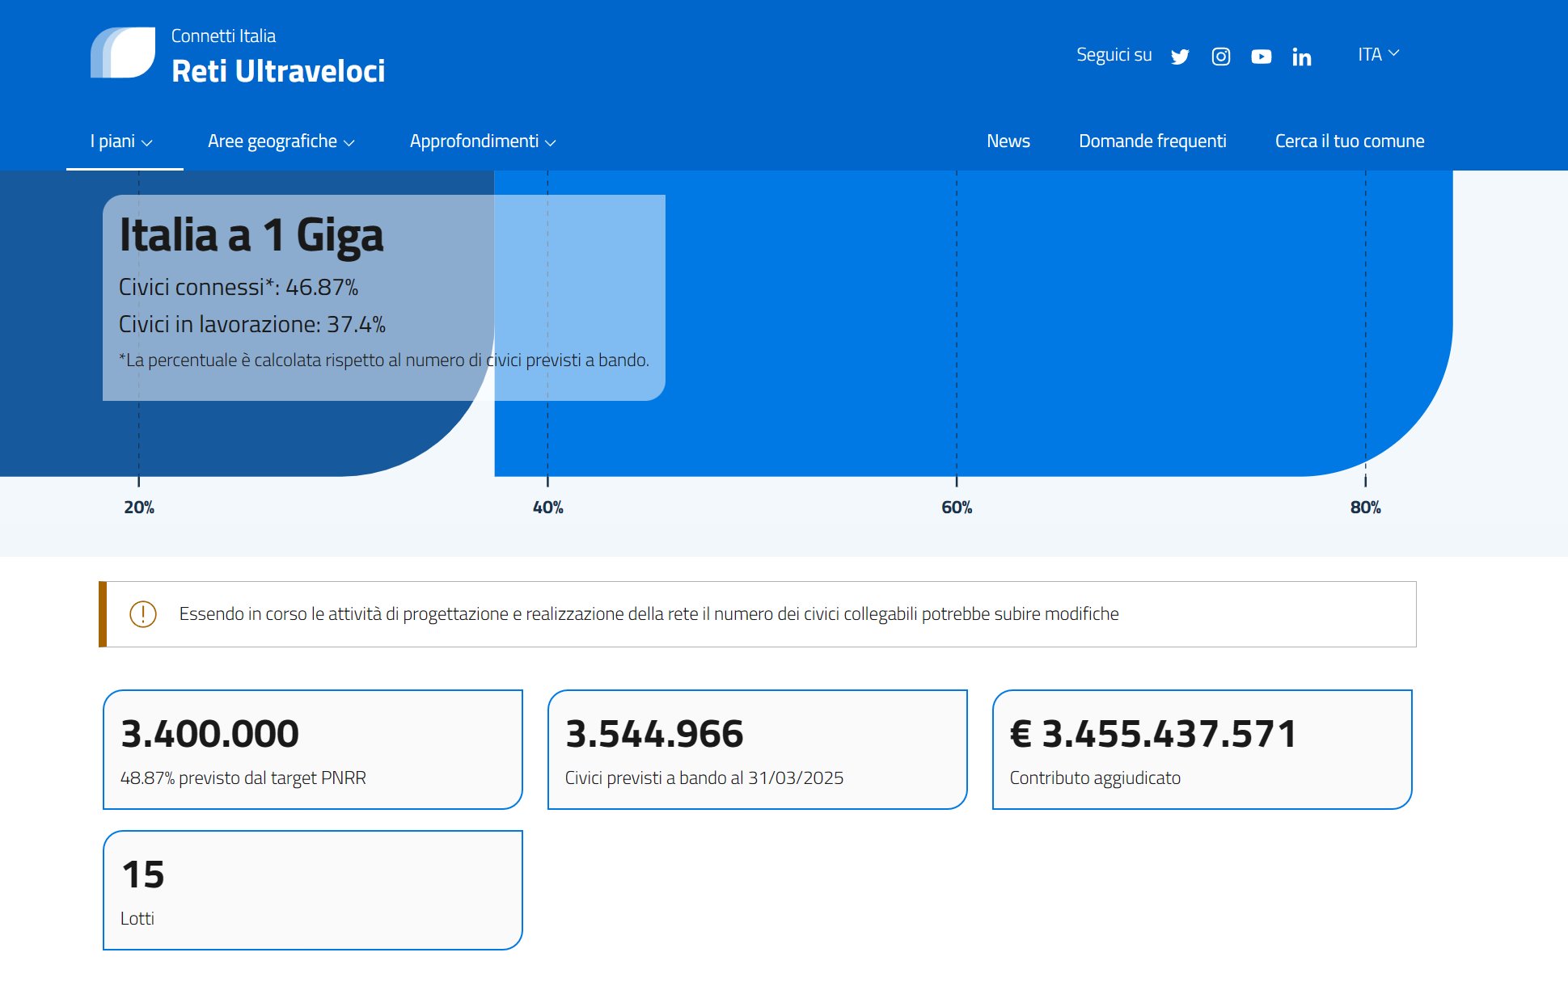
Task: Click the warning exclamation icon in notice
Action: (143, 614)
